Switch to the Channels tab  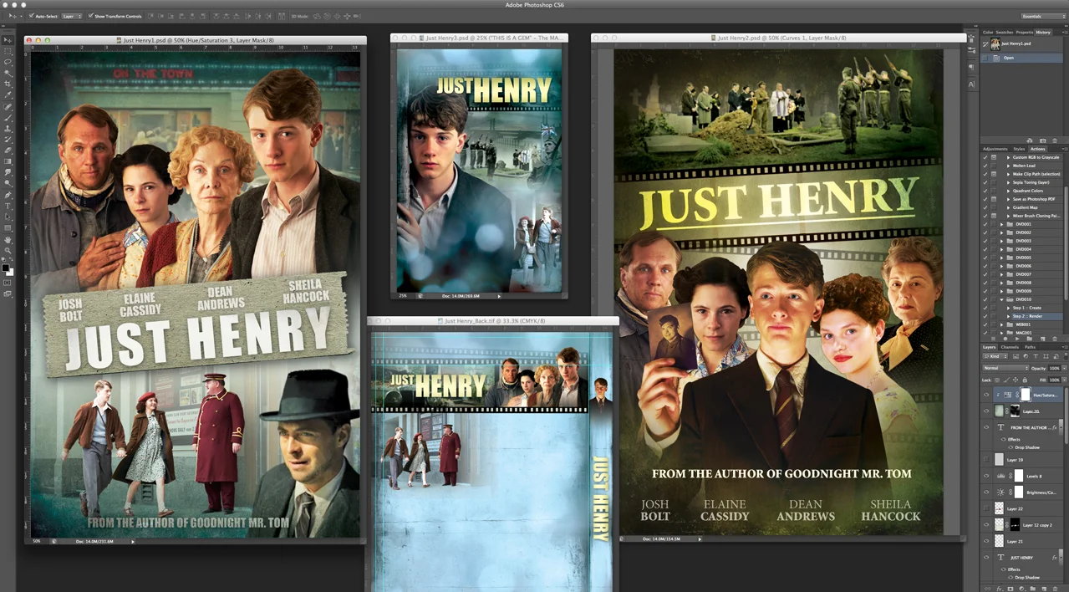click(1010, 347)
